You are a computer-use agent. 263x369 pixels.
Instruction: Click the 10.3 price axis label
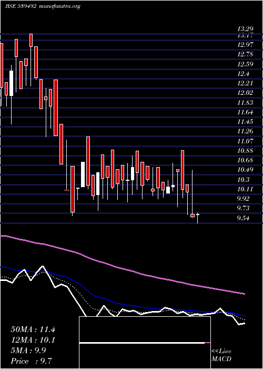[243, 180]
